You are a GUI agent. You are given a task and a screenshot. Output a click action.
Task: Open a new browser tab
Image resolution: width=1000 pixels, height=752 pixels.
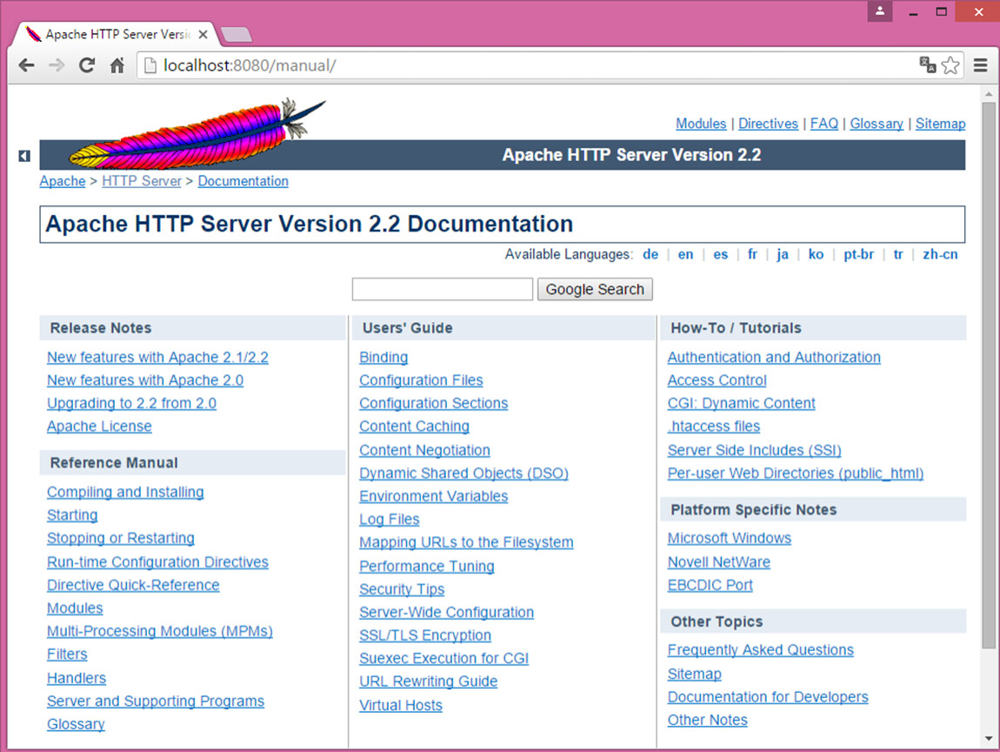(237, 35)
